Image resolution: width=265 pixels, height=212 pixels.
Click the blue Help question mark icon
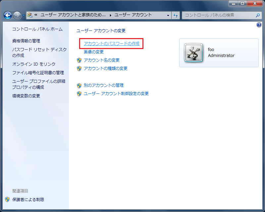point(259,25)
